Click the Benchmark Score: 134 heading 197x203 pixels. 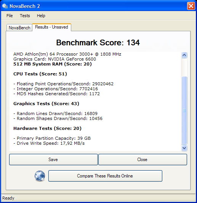[98, 43]
